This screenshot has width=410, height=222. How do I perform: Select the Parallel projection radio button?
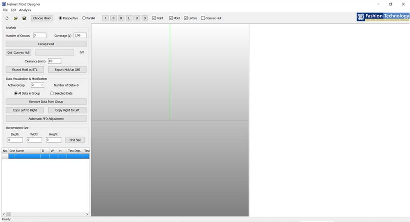tap(84, 18)
